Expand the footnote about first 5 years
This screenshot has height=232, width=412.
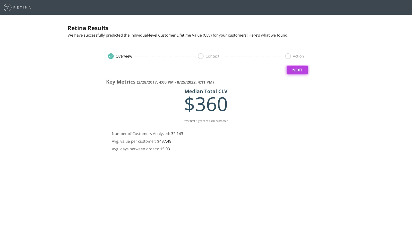coord(206,121)
